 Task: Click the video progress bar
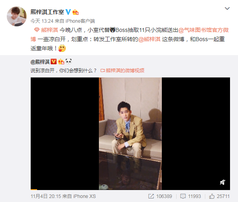tap(130, 190)
